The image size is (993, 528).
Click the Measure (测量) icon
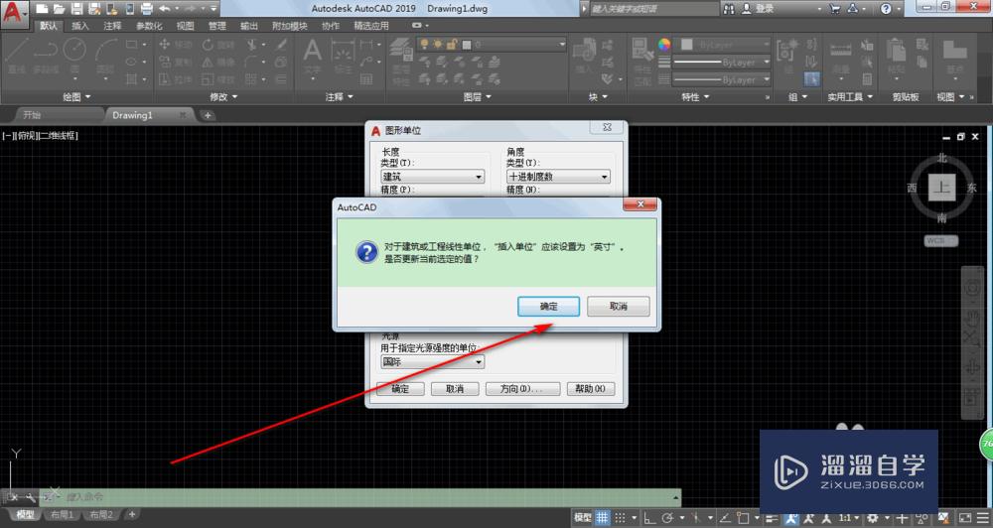click(x=840, y=56)
